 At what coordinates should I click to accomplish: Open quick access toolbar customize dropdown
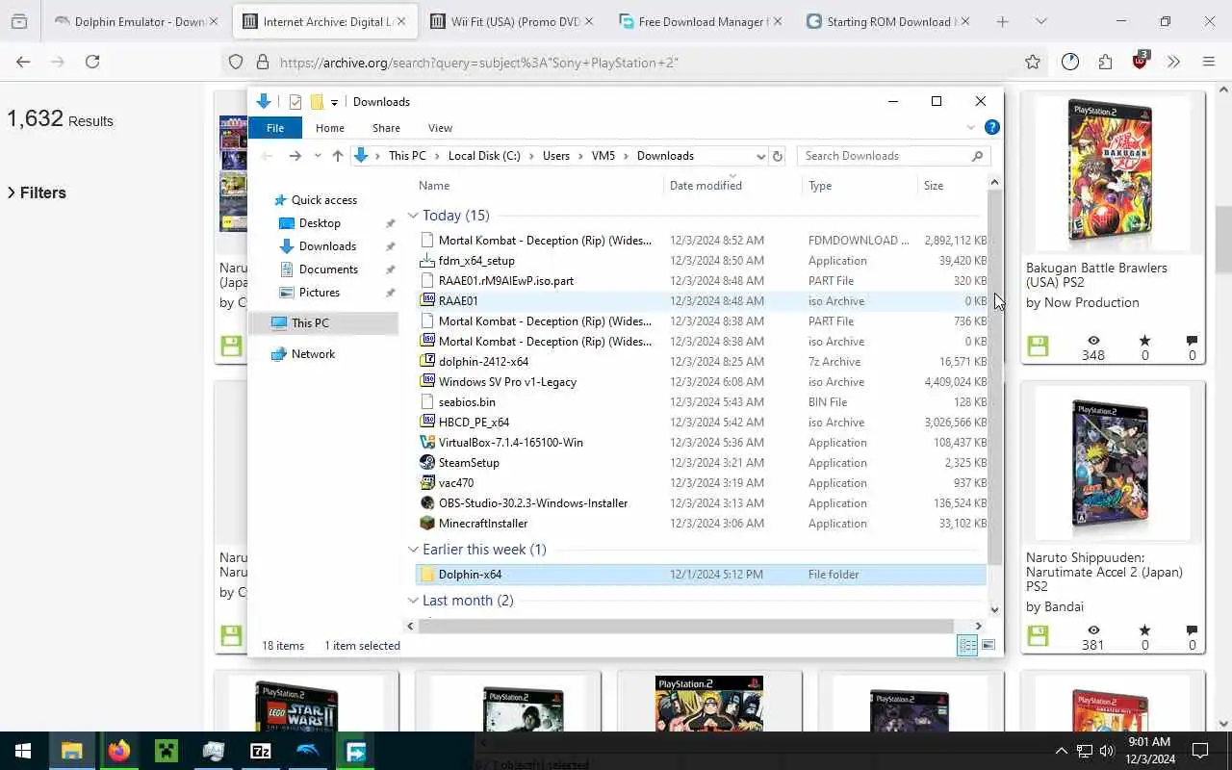pos(334,102)
